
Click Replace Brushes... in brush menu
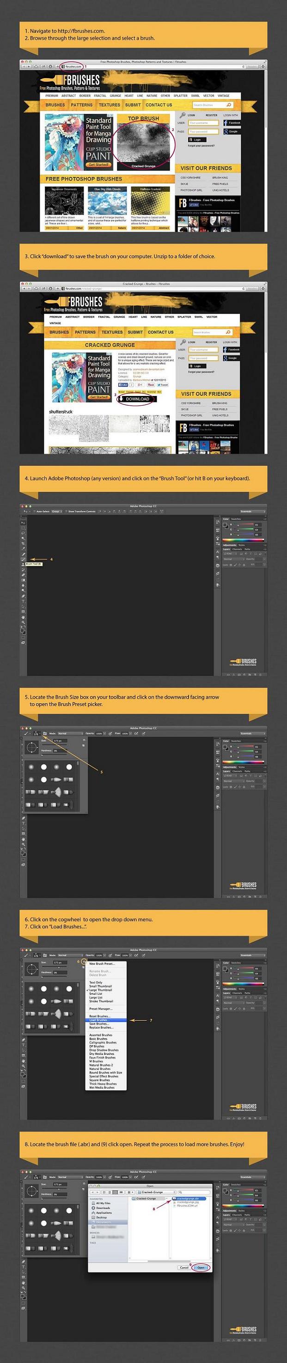[x=101, y=1028]
